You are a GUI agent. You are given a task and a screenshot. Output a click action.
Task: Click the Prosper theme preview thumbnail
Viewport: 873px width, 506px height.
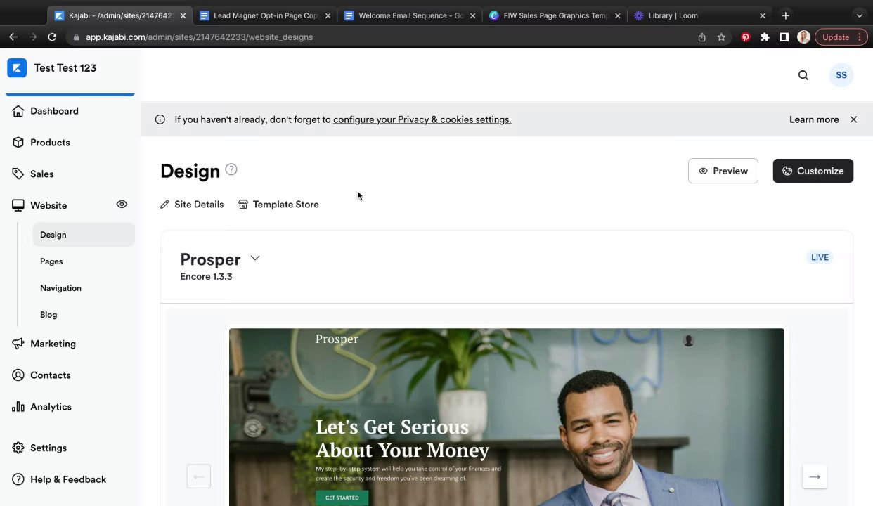tap(507, 417)
